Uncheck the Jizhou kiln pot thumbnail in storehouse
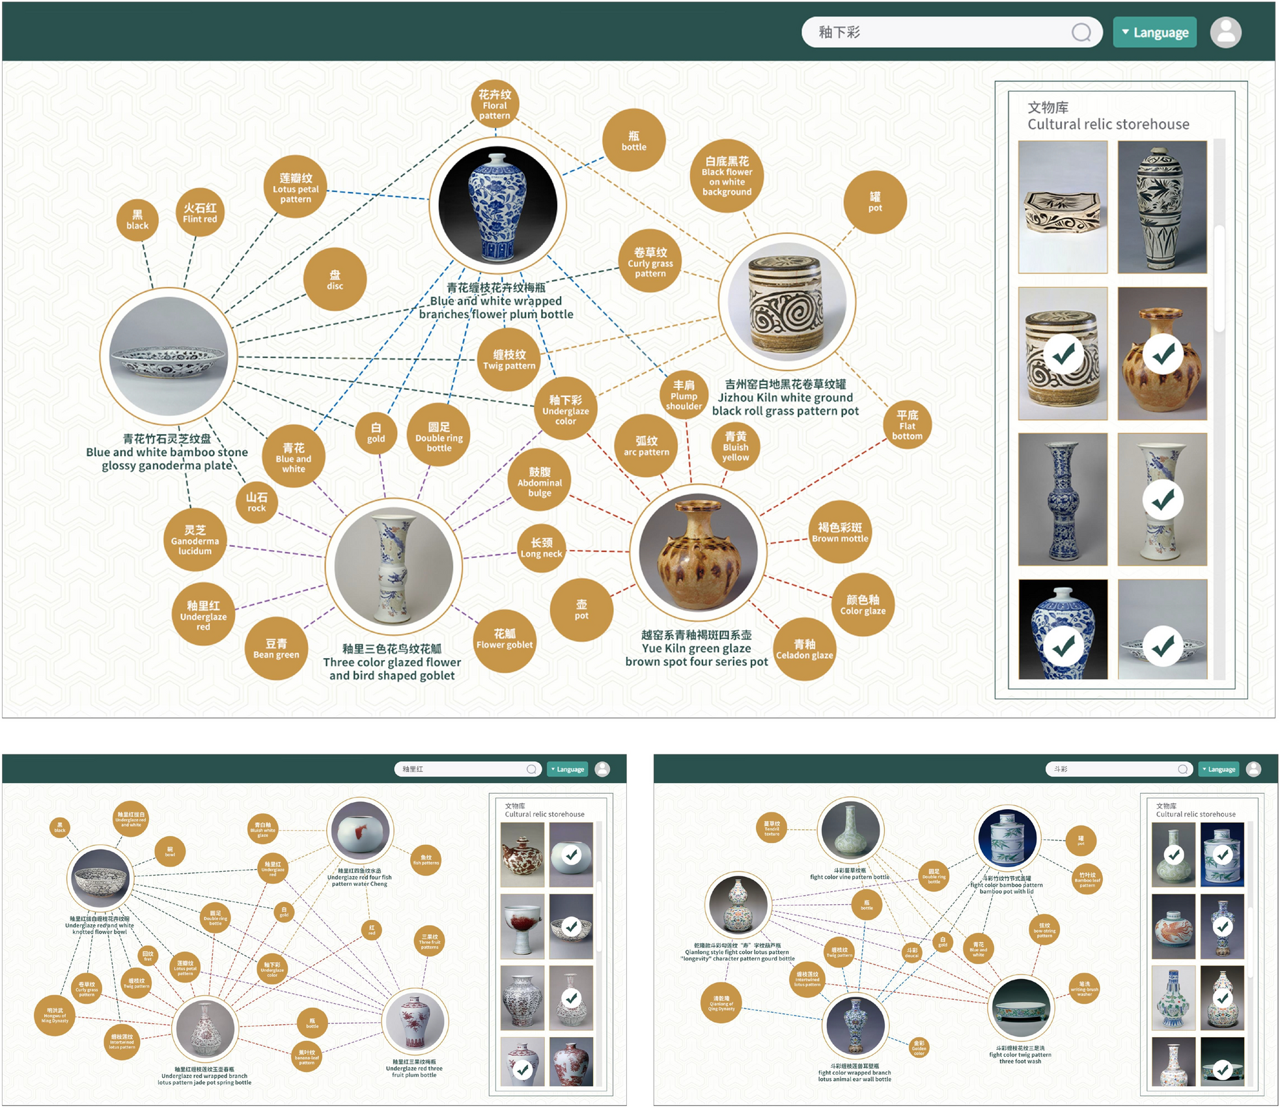The height and width of the screenshot is (1108, 1280). click(x=1063, y=353)
